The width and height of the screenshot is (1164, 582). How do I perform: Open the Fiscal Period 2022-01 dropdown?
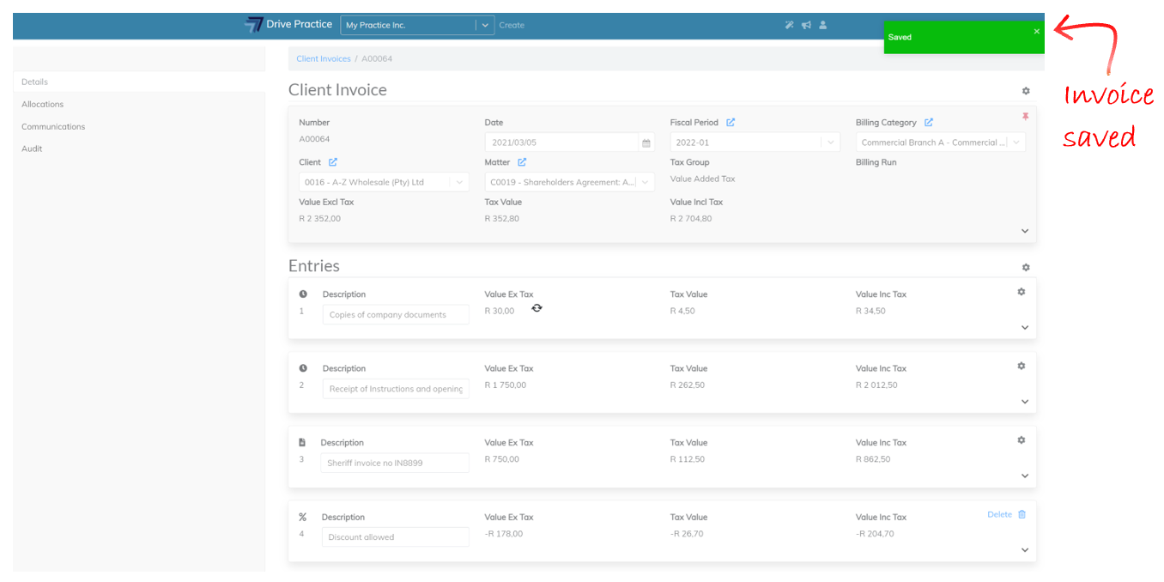coord(831,143)
